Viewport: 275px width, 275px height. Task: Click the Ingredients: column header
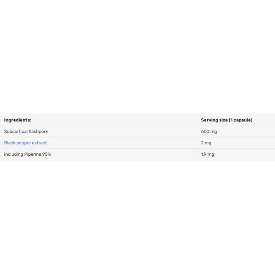tap(18, 120)
